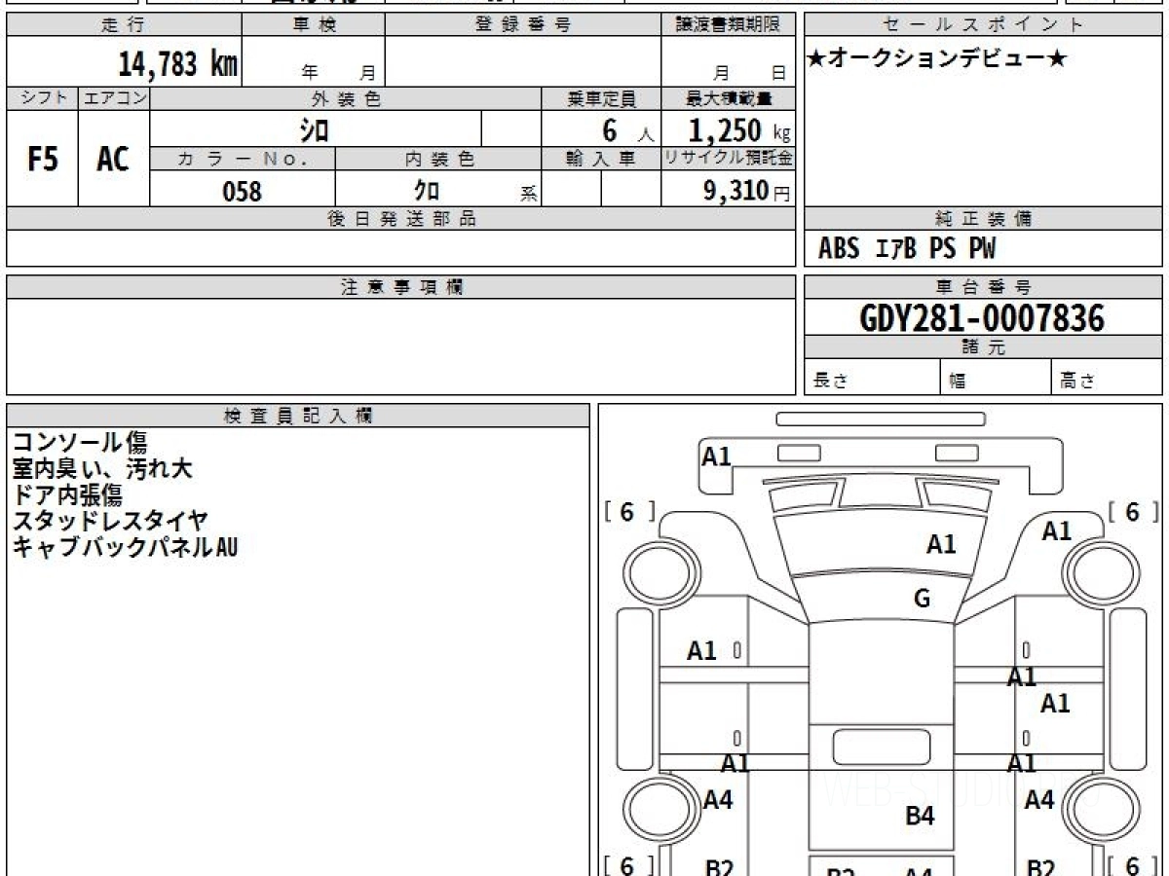Click the 最大積載量 header

tap(729, 98)
